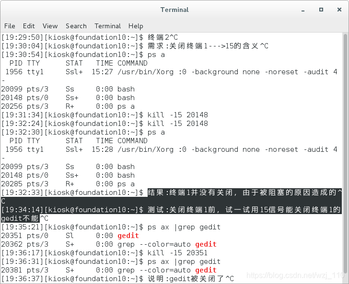Open the View menu
Screen dimensions: 349x284
point(50,26)
